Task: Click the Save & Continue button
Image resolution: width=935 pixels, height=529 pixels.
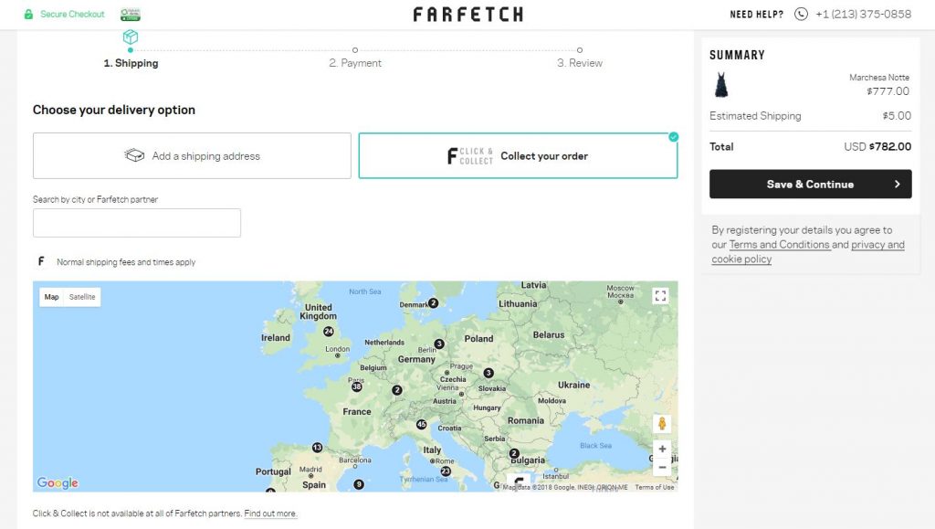Action: (x=811, y=185)
